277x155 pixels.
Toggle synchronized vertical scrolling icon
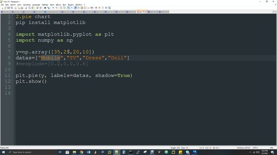[61, 8]
